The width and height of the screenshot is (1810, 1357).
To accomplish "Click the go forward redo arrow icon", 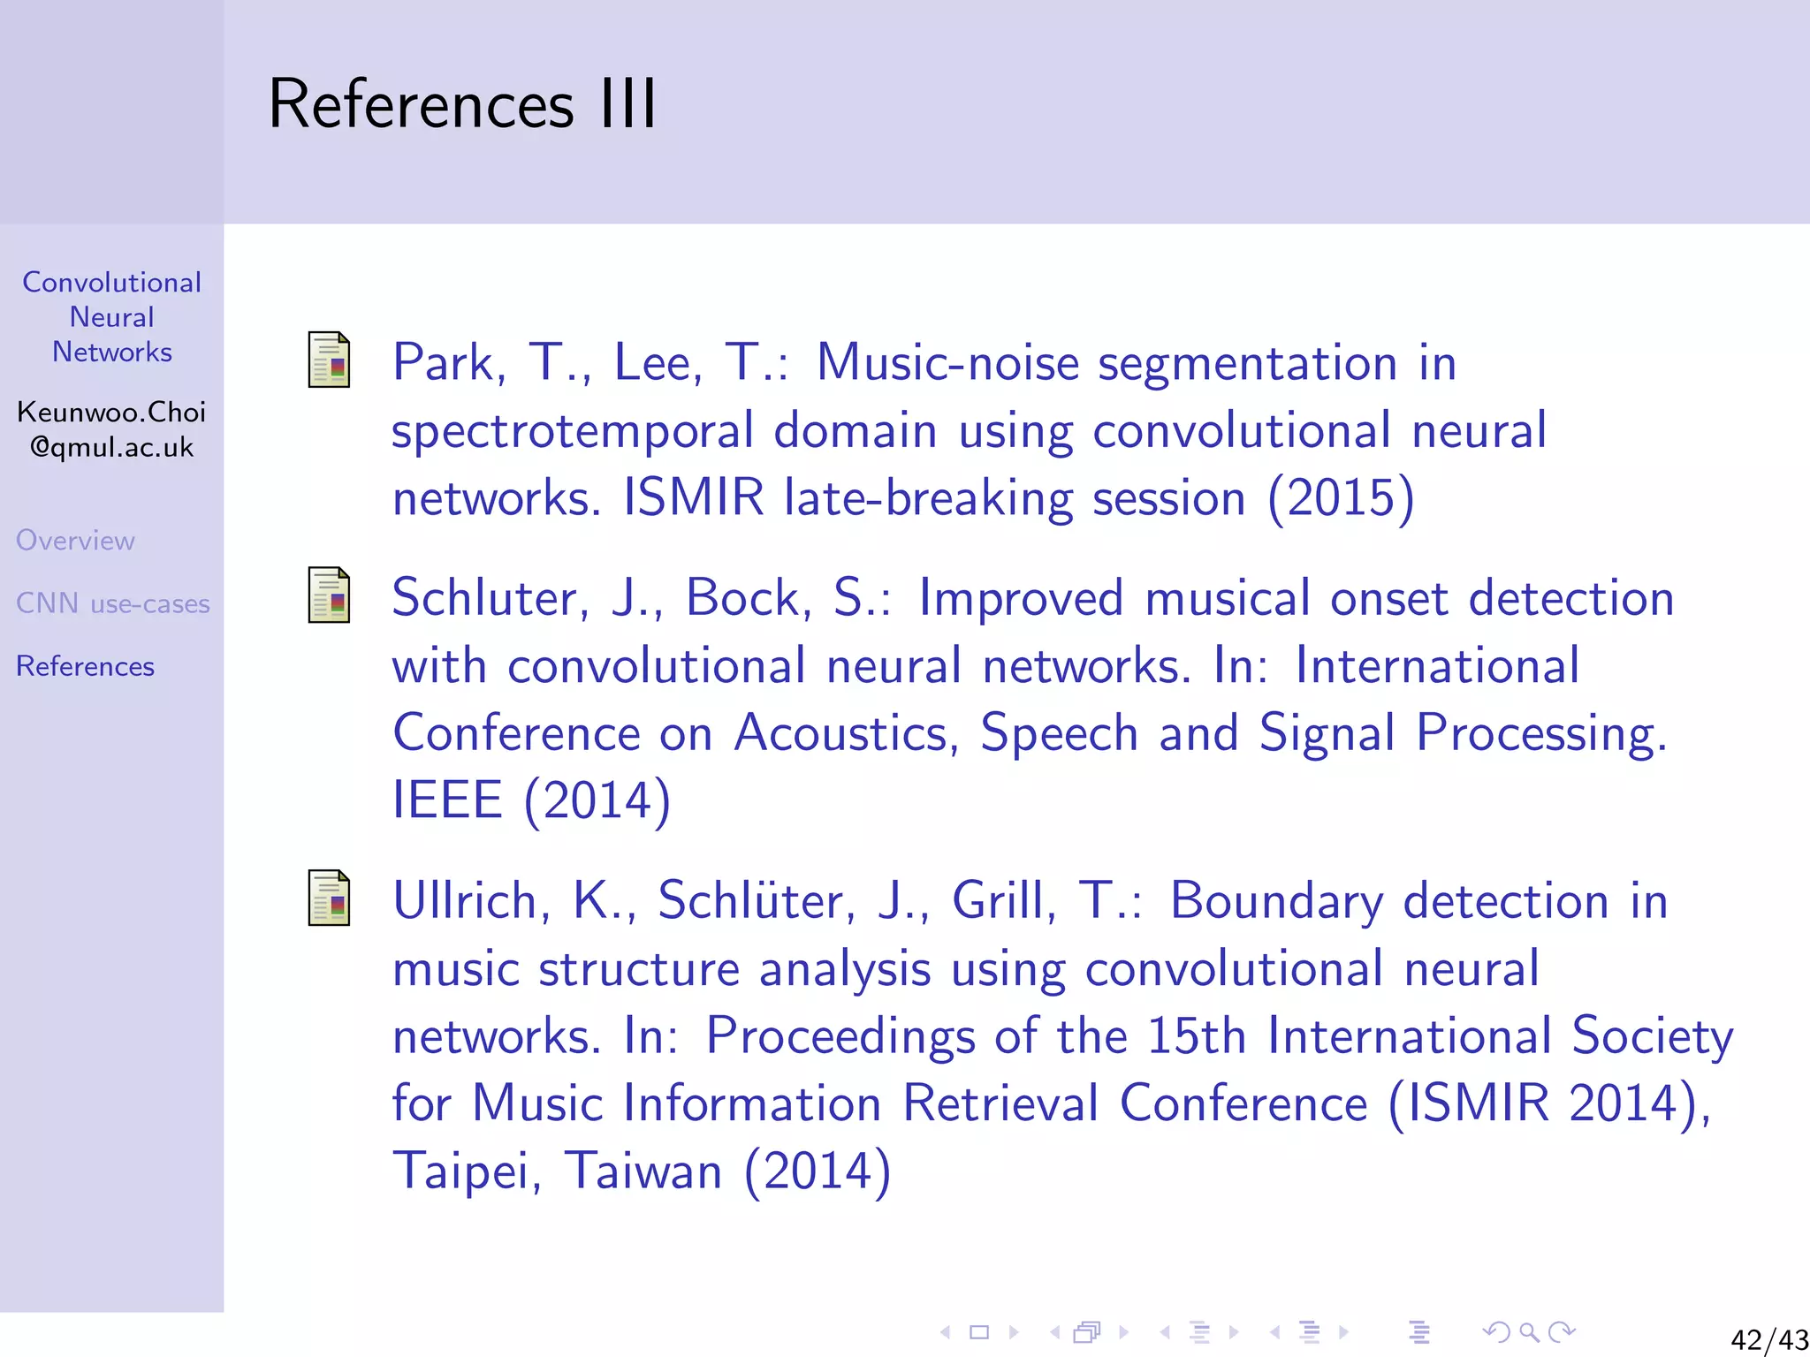I will [1563, 1331].
